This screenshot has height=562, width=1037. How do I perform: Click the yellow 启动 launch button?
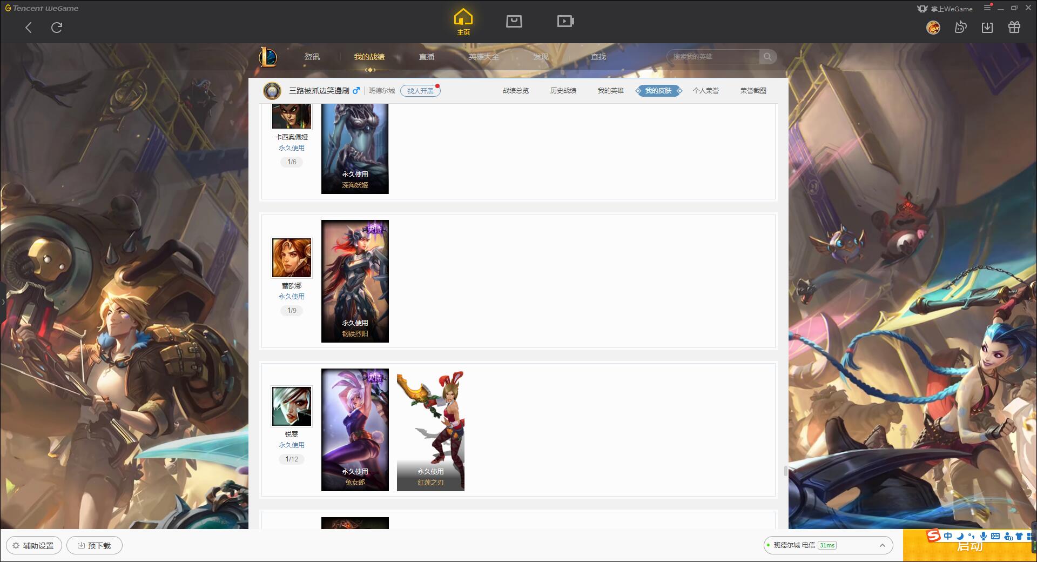click(969, 546)
